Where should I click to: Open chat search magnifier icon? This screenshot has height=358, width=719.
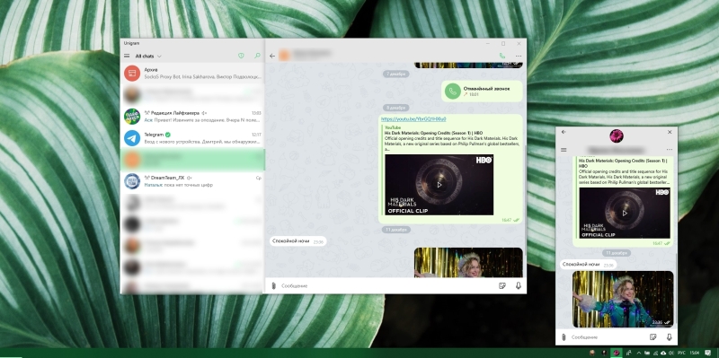pyautogui.click(x=257, y=56)
